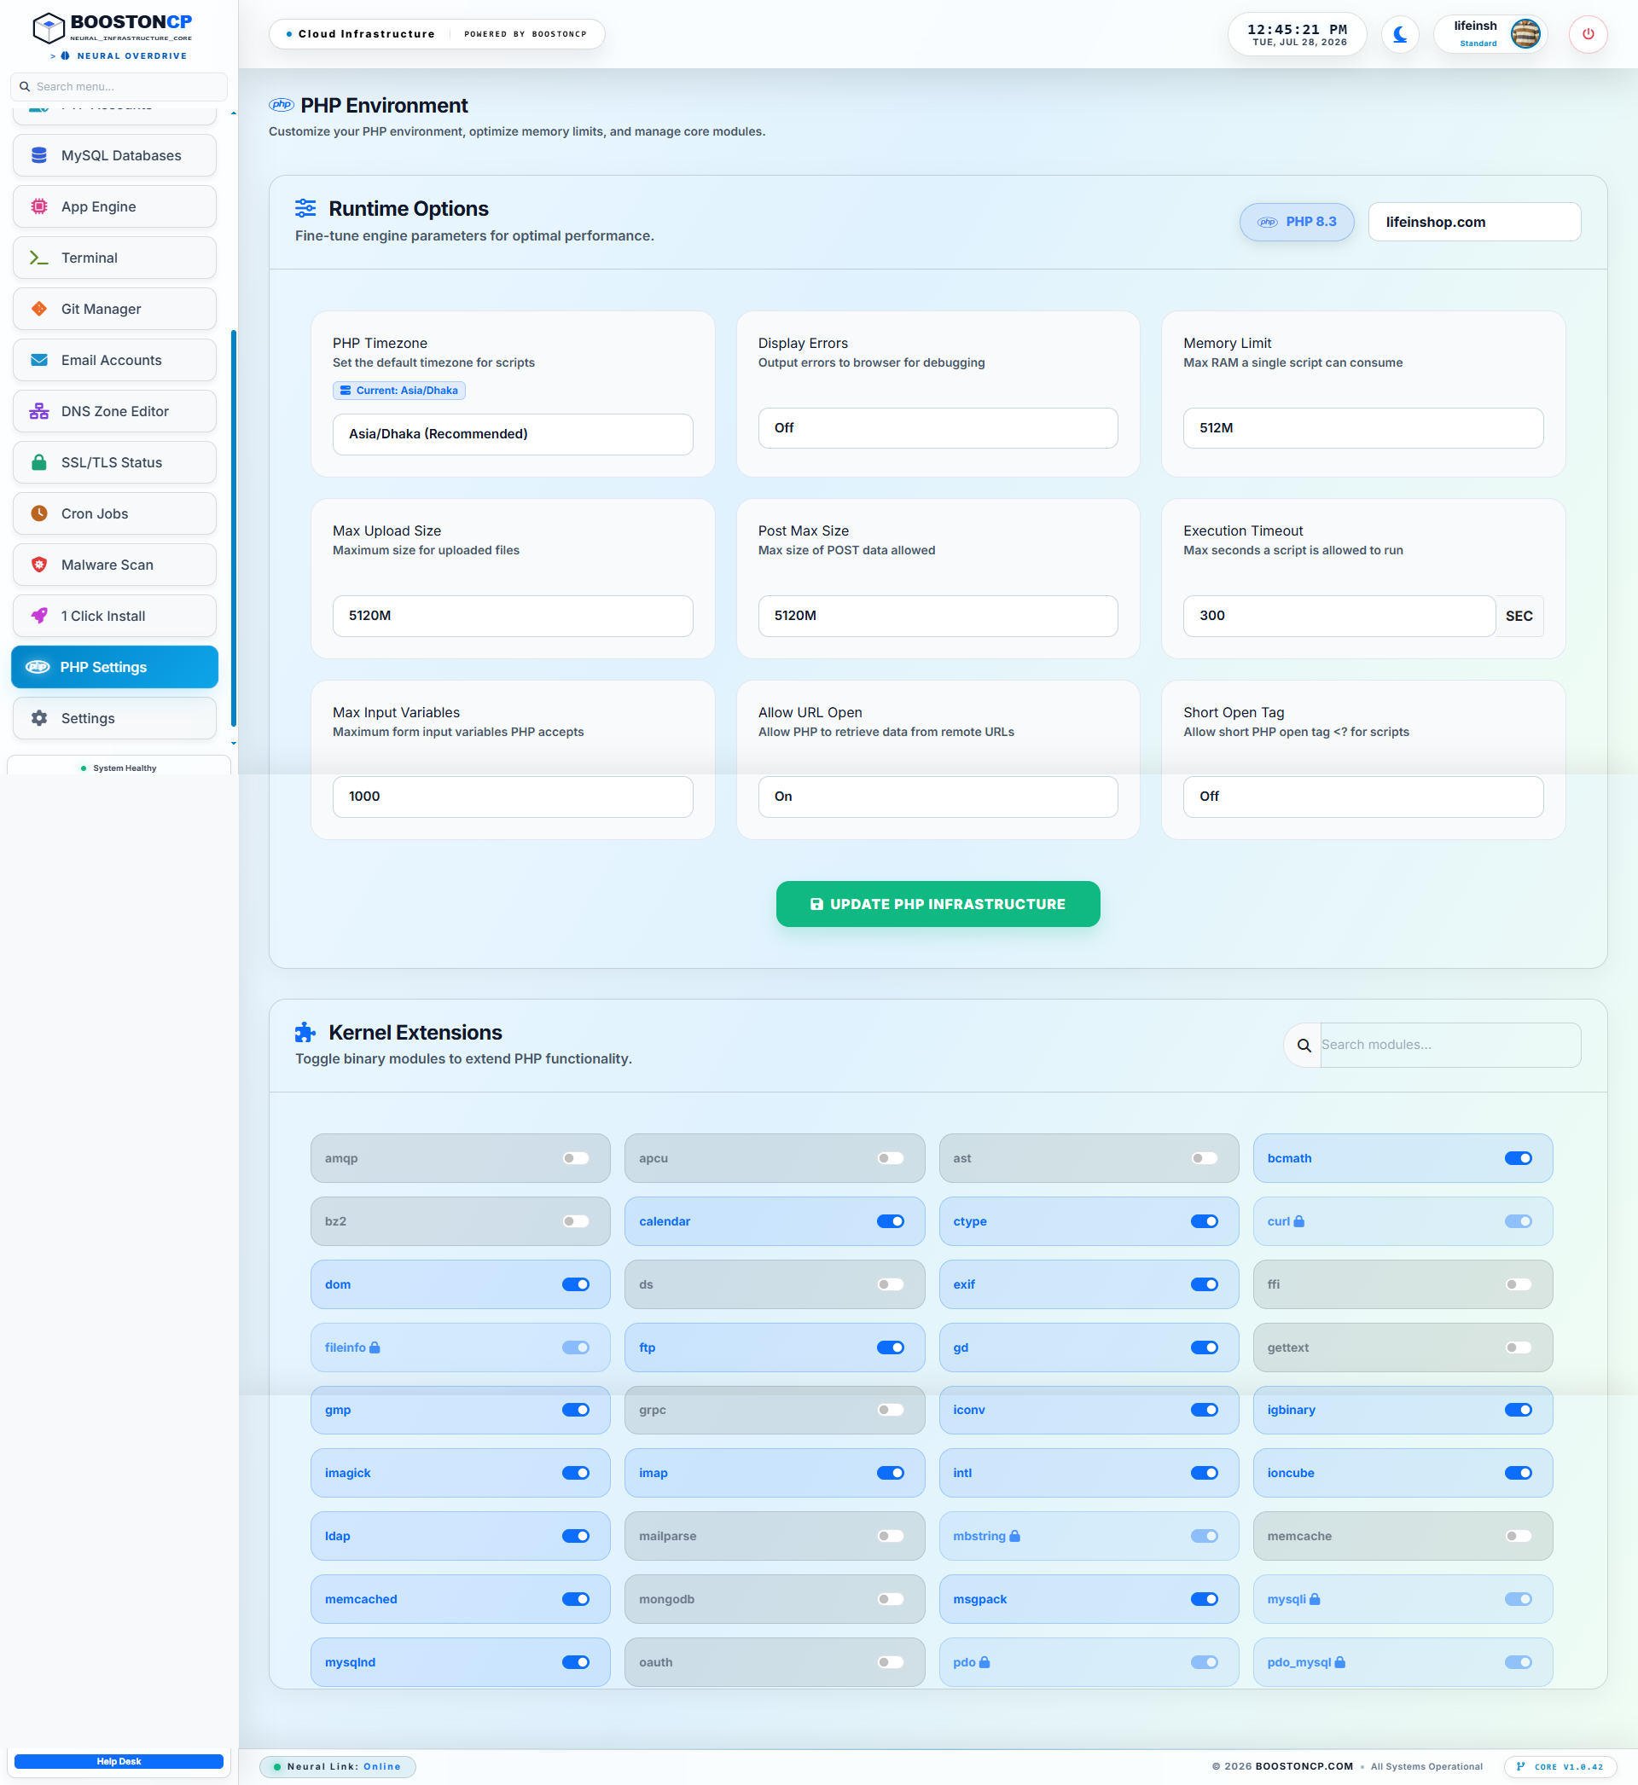Open the lifeinsh user avatar
The height and width of the screenshot is (1785, 1638).
(1525, 35)
